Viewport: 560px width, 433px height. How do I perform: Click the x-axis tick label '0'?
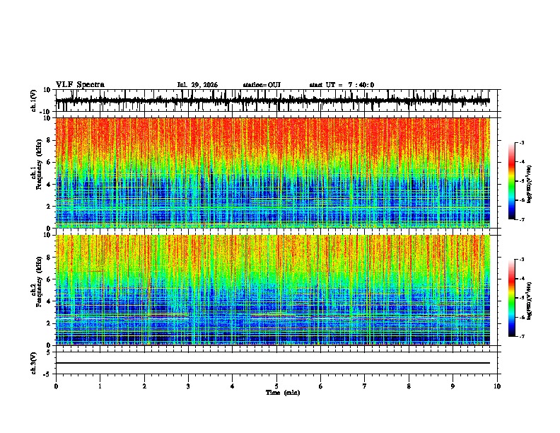pyautogui.click(x=56, y=386)
